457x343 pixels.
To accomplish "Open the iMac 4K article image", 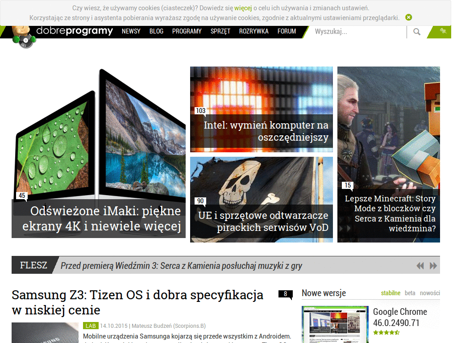I will click(x=99, y=134).
